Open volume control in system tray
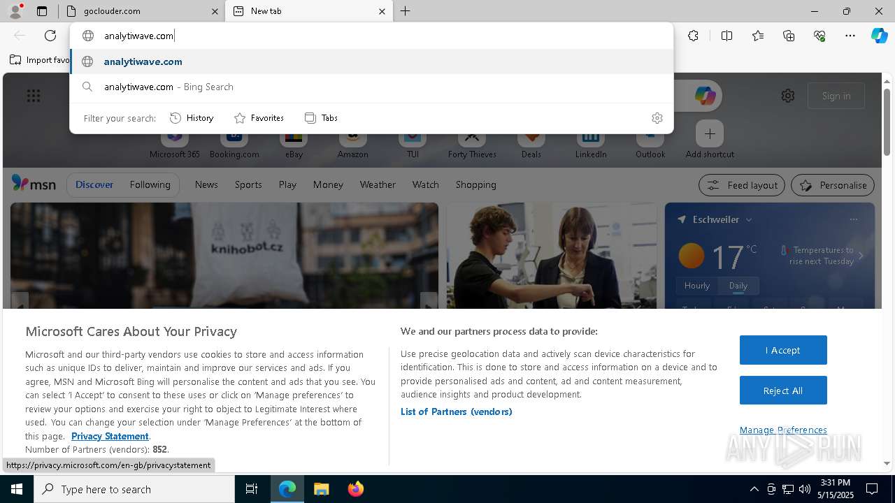The image size is (895, 503). click(804, 489)
